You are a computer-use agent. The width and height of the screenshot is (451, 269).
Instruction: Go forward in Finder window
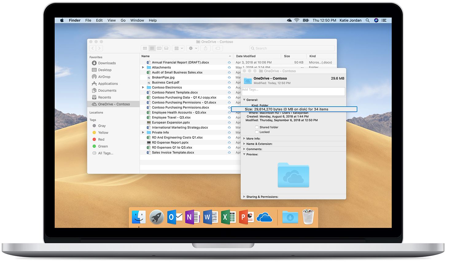click(99, 48)
